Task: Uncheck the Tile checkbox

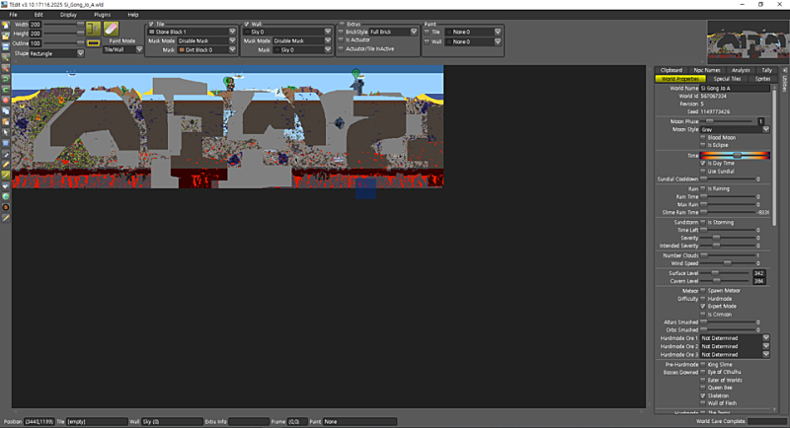Action: pos(151,24)
